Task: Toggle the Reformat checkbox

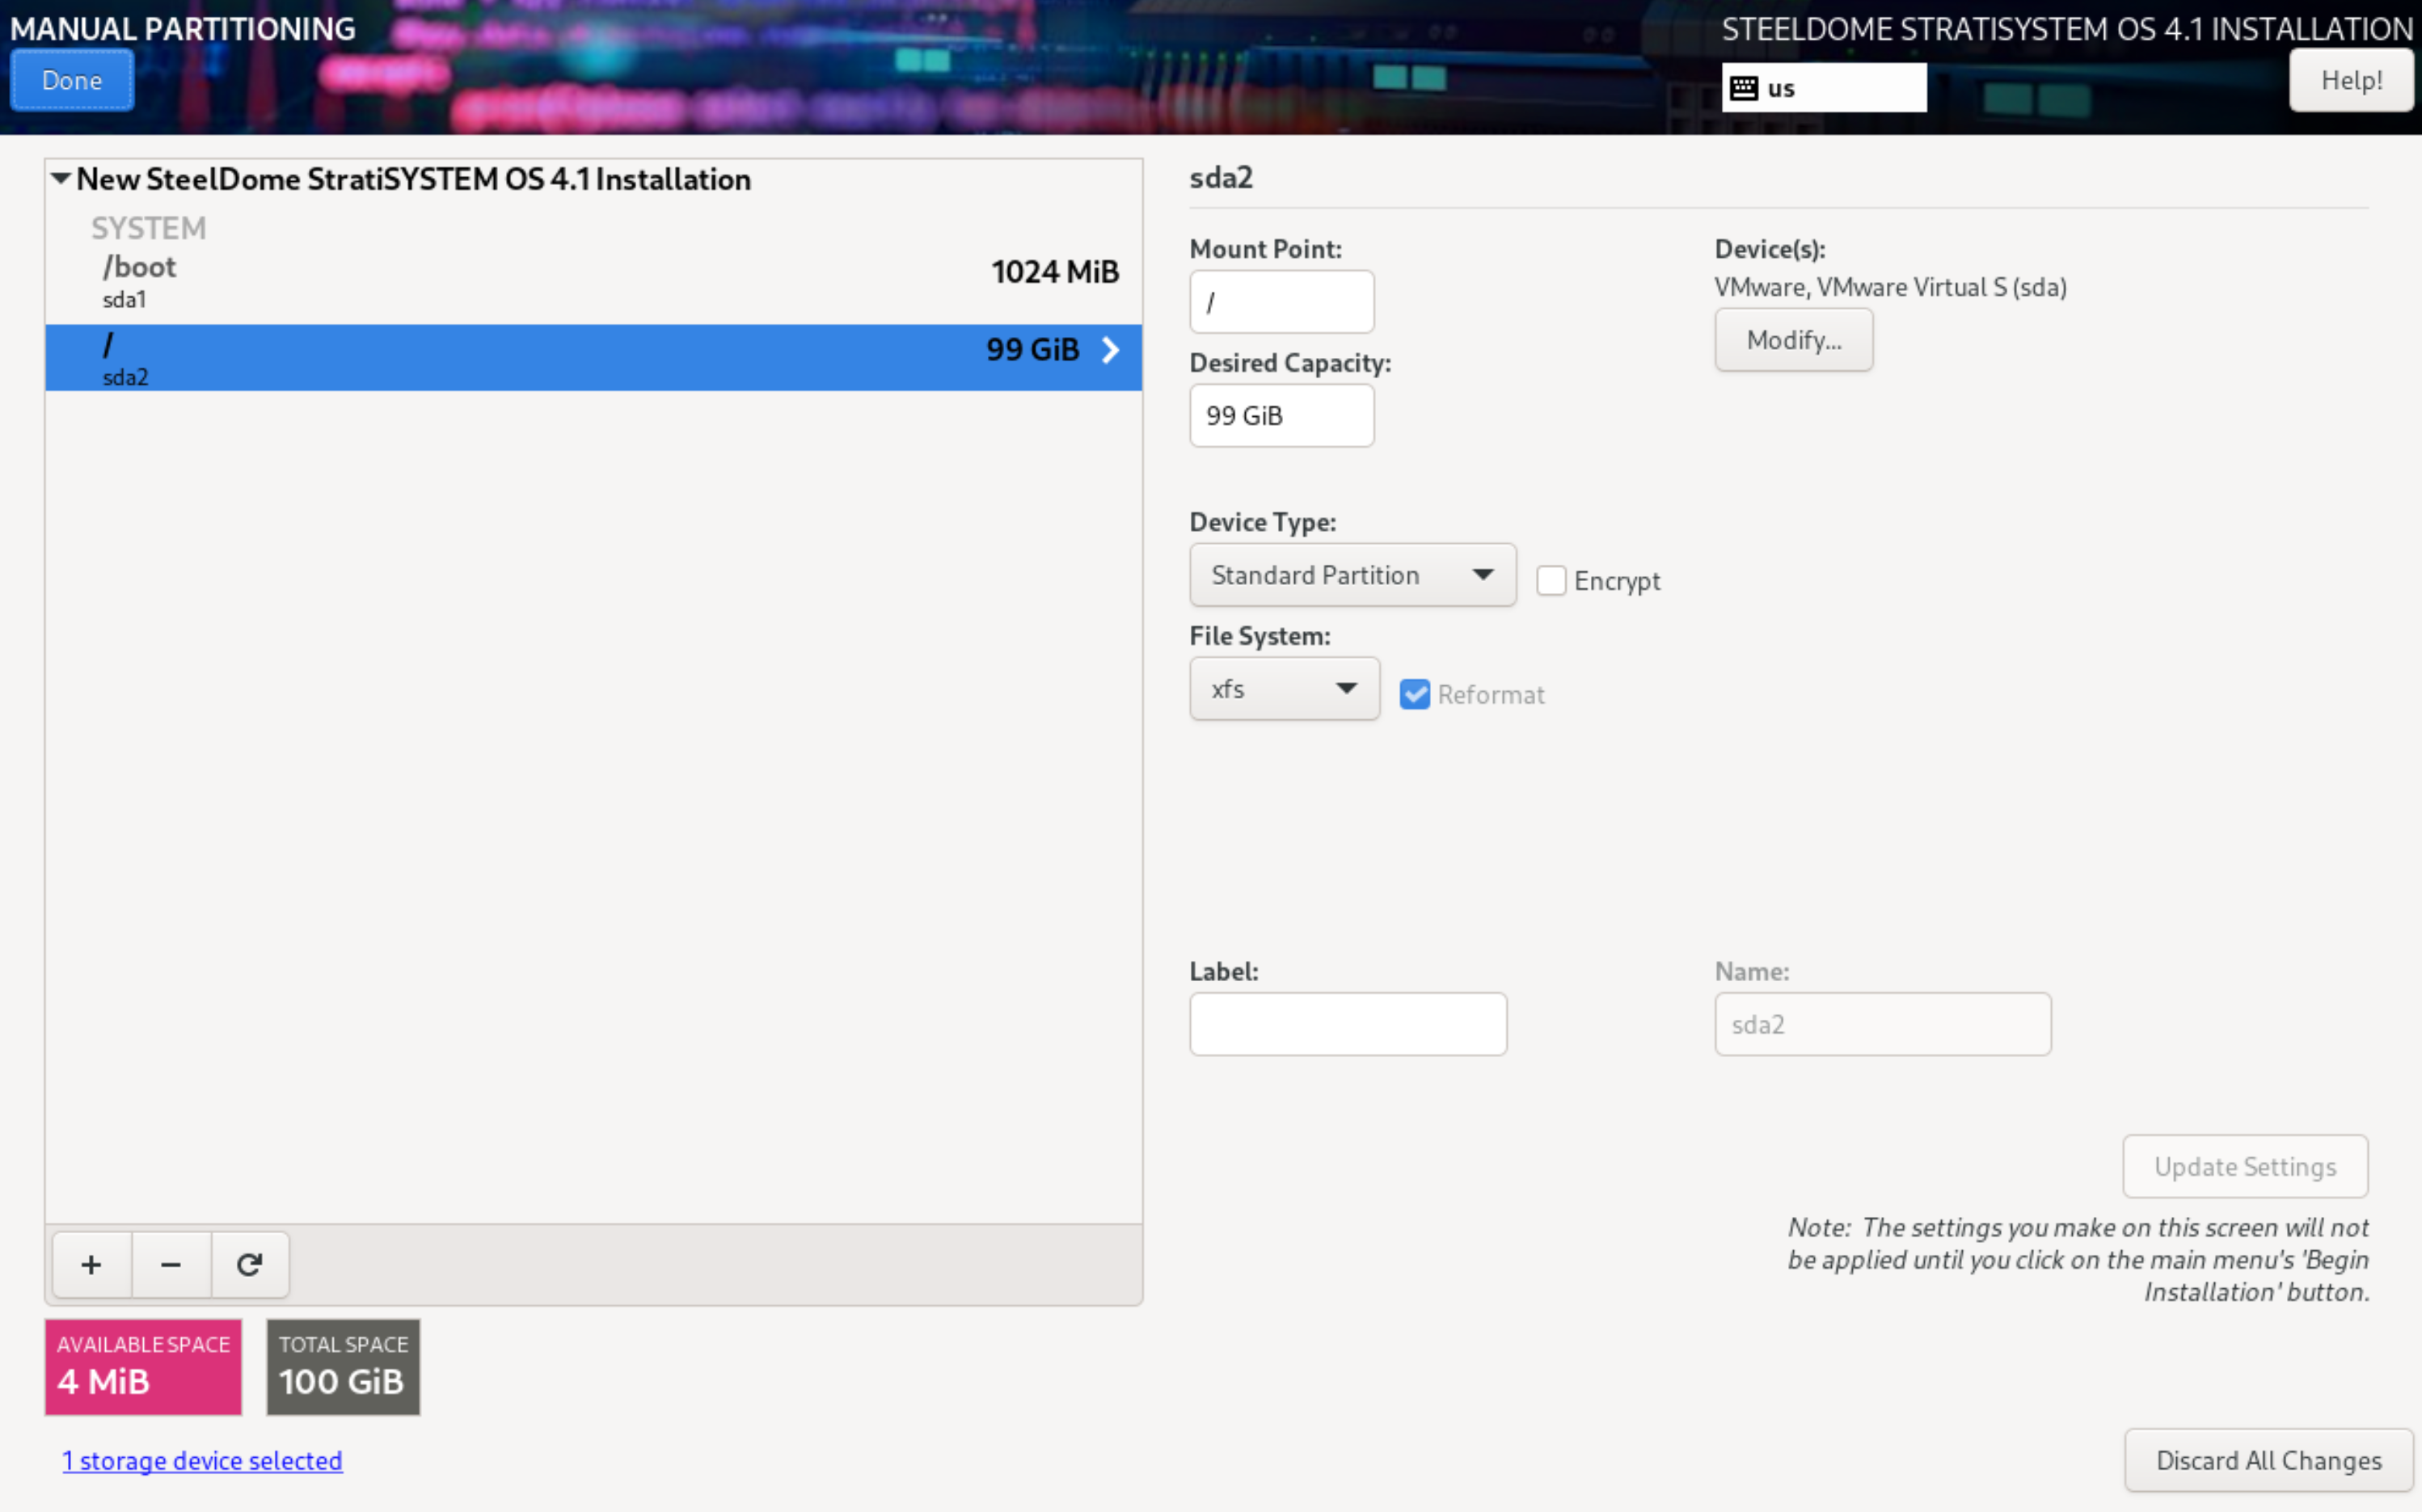Action: point(1415,694)
